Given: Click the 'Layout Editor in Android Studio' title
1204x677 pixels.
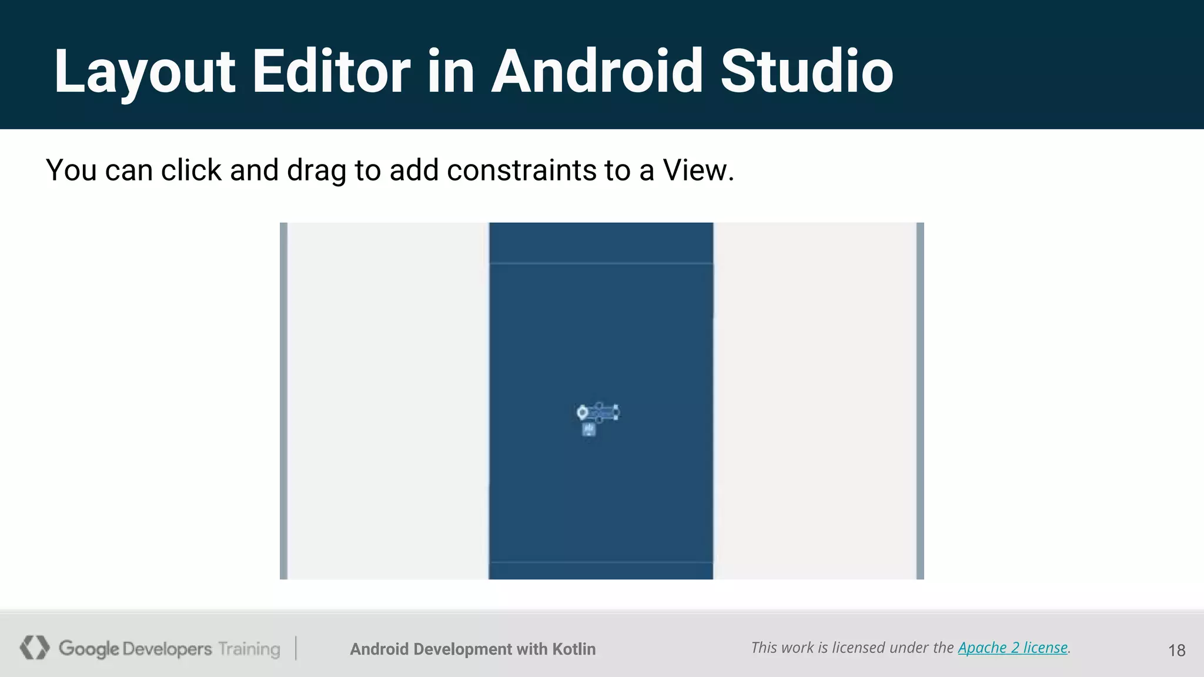Looking at the screenshot, I should 473,71.
